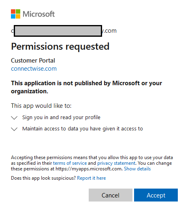The width and height of the screenshot is (192, 212).
Task: Open the terms of service link
Action: [x=70, y=163]
